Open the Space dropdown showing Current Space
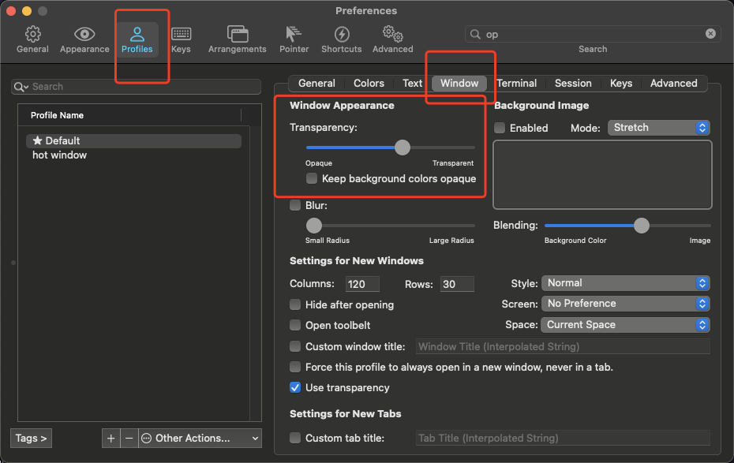 coord(625,325)
